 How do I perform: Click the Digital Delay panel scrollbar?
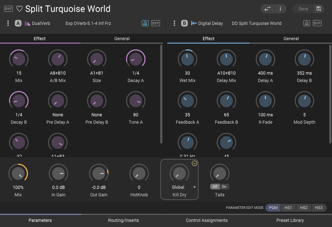tap(330, 94)
